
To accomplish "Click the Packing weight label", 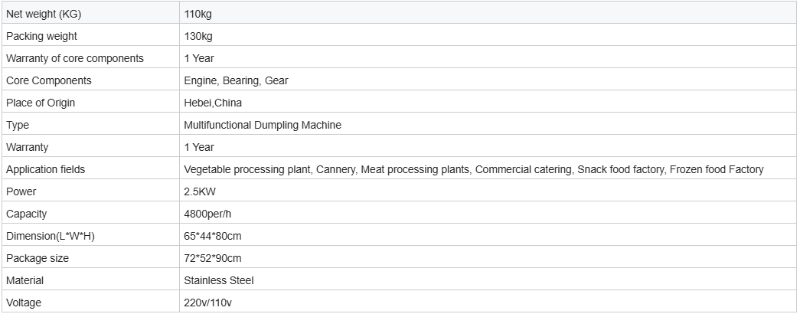I will 41,36.
